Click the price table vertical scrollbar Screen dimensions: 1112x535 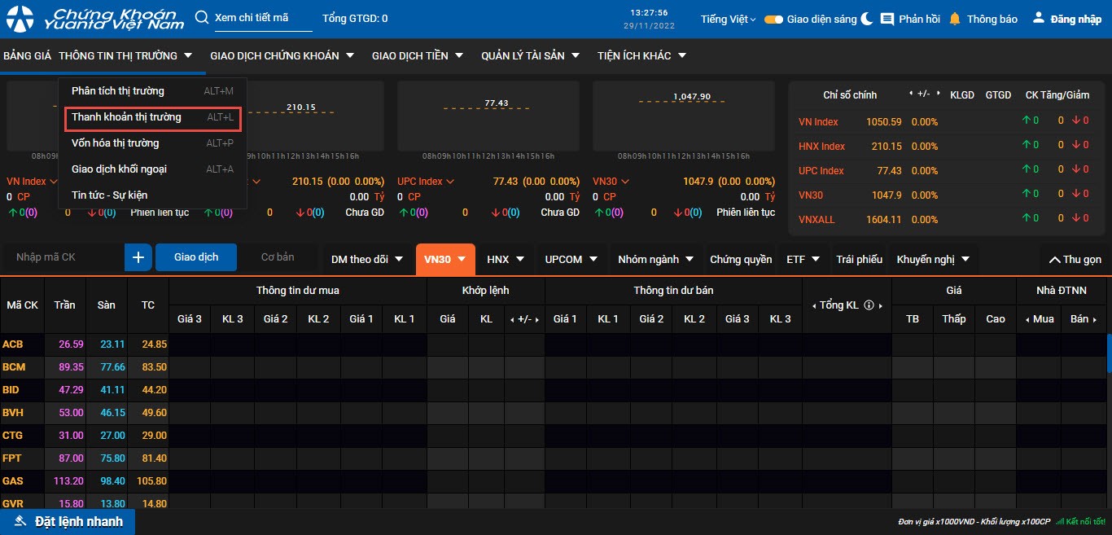point(1109,353)
